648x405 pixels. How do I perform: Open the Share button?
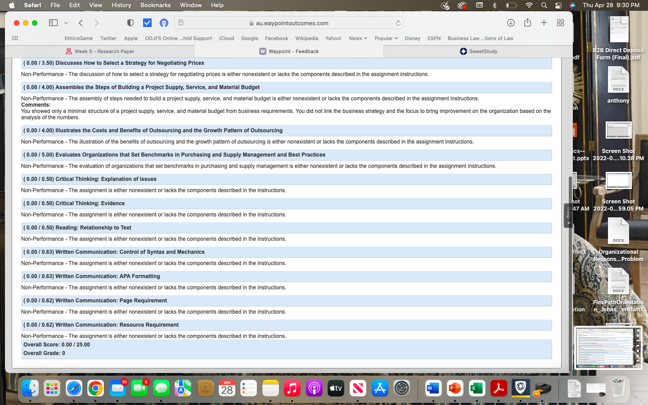pos(527,22)
